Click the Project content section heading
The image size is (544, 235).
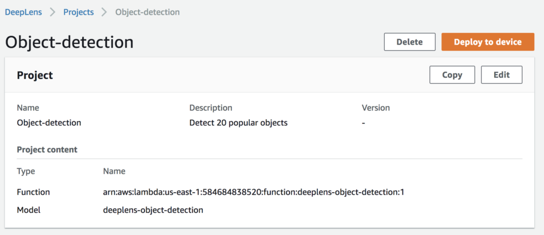47,150
